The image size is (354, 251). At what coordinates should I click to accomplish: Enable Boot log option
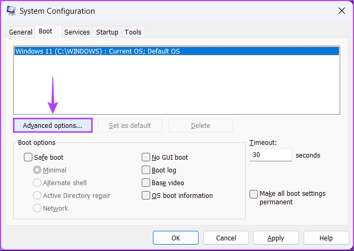(x=146, y=170)
